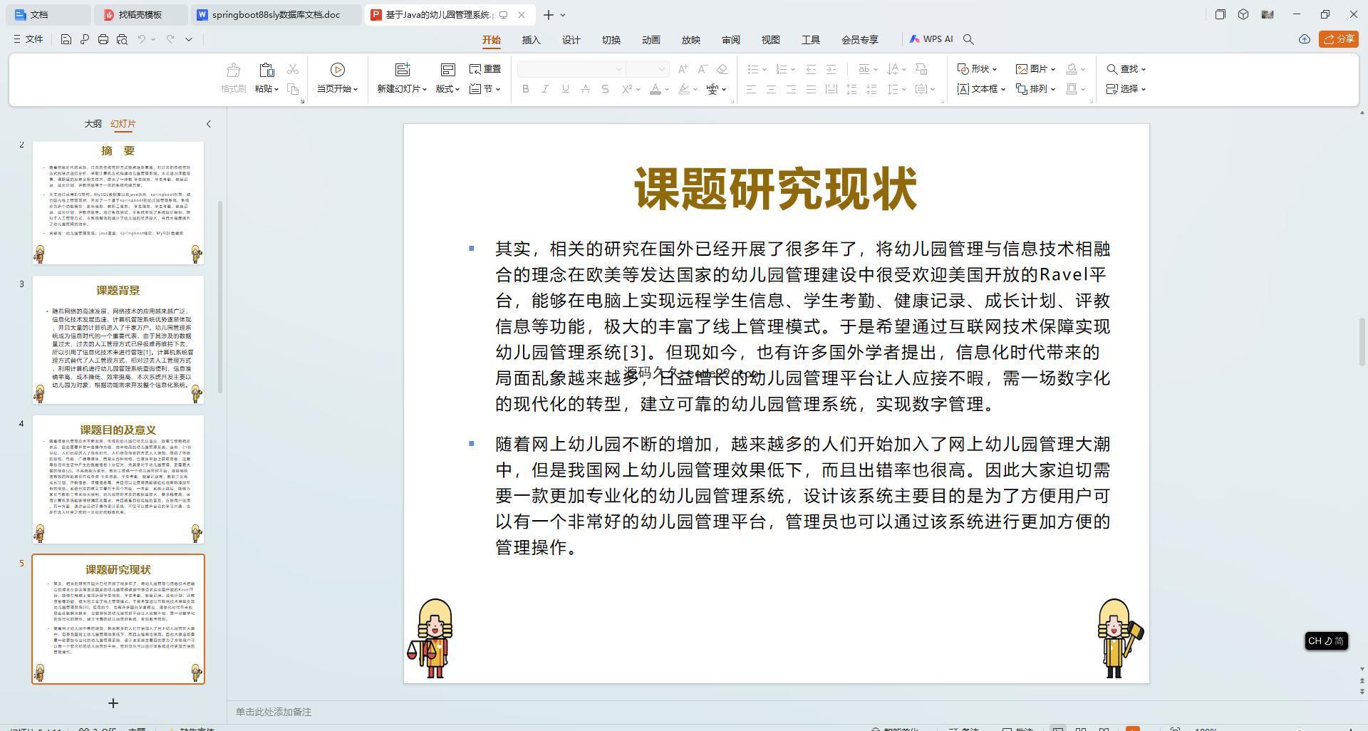Viewport: 1368px width, 731px height.
Task: Open Print Preview from the quick access bar
Action: click(122, 39)
